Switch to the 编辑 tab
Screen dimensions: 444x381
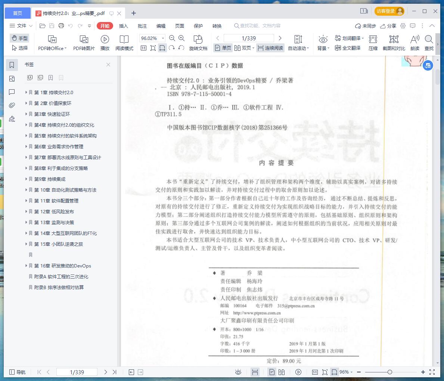click(161, 26)
